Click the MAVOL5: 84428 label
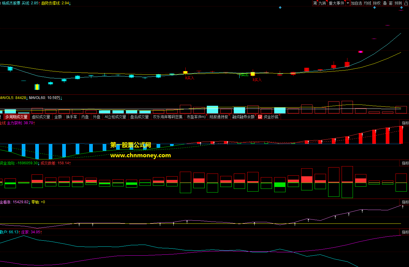 14,98
